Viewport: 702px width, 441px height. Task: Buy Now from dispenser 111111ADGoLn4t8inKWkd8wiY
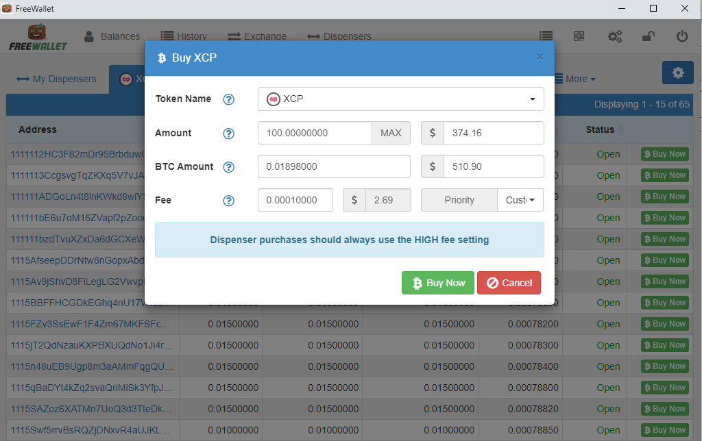664,197
